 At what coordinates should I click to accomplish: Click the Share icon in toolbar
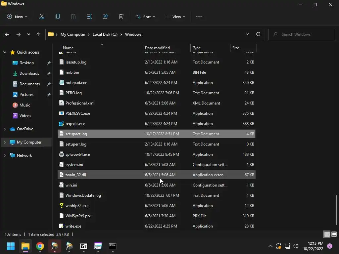105,17
